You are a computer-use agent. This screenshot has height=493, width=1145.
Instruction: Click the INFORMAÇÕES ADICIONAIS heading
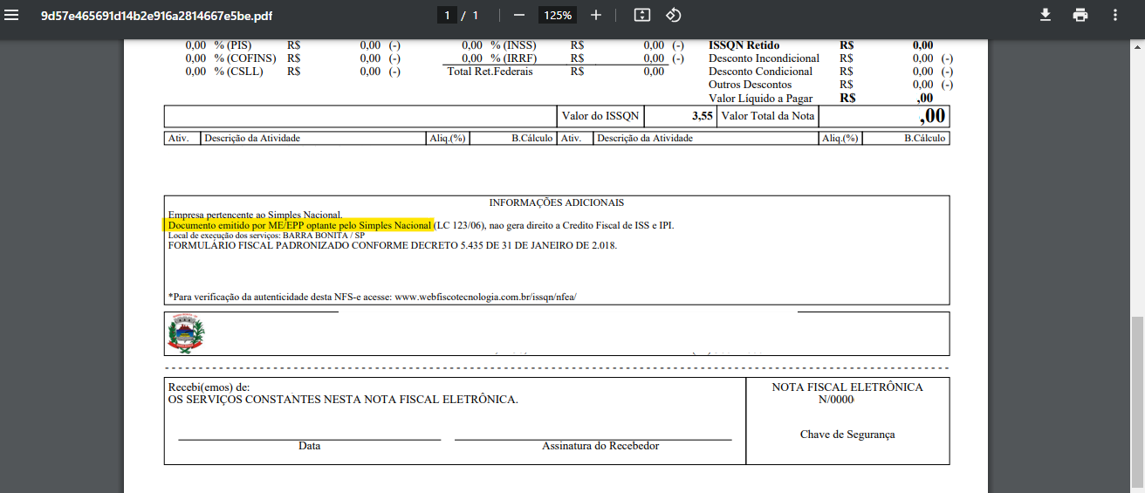tap(556, 202)
